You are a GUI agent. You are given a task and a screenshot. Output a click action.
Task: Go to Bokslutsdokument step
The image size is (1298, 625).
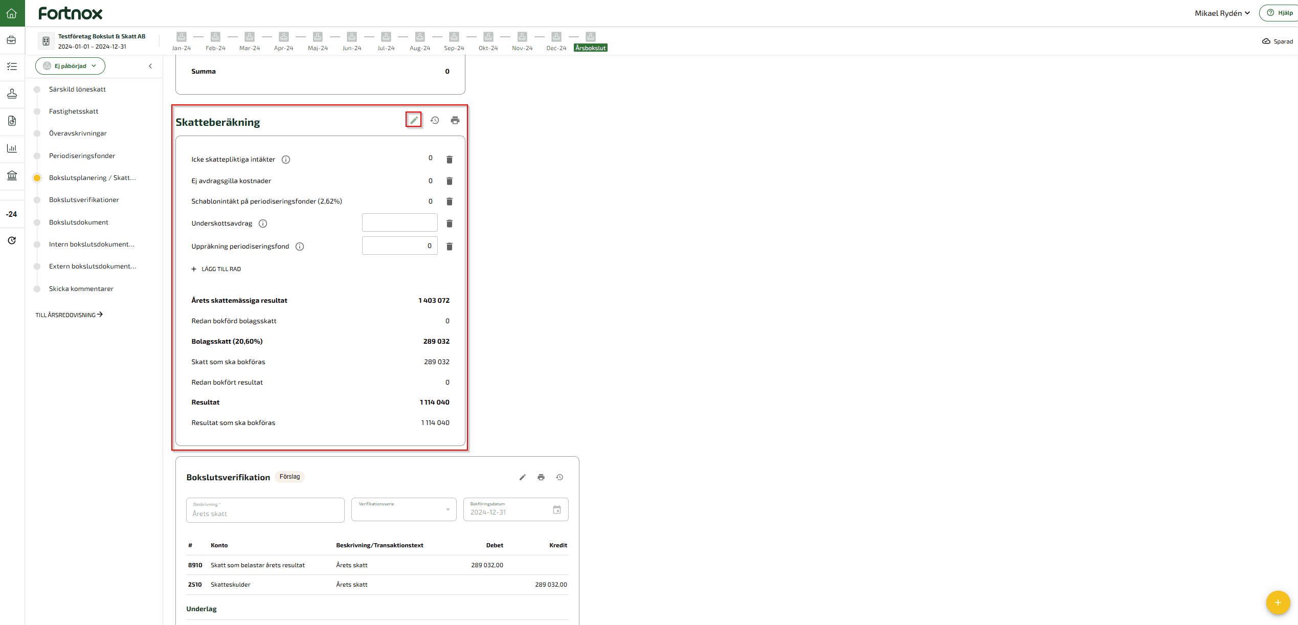point(79,222)
